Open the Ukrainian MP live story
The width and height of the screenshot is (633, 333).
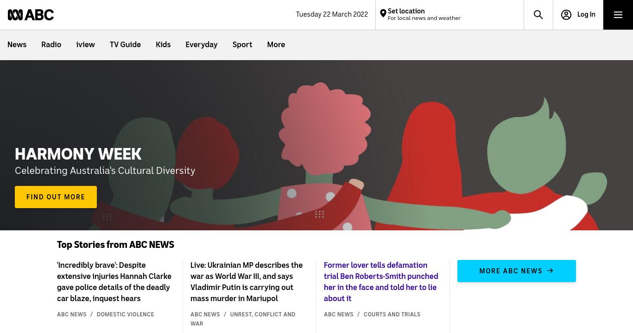(247, 282)
